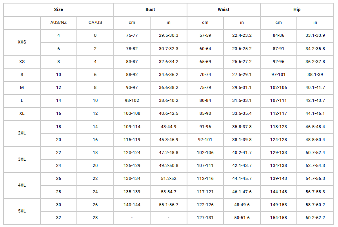Click the 3XL size label
Viewport: 338px width, 227px height.
[x=22, y=159]
